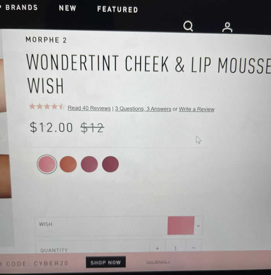Click the See details link in banner

tap(158, 261)
